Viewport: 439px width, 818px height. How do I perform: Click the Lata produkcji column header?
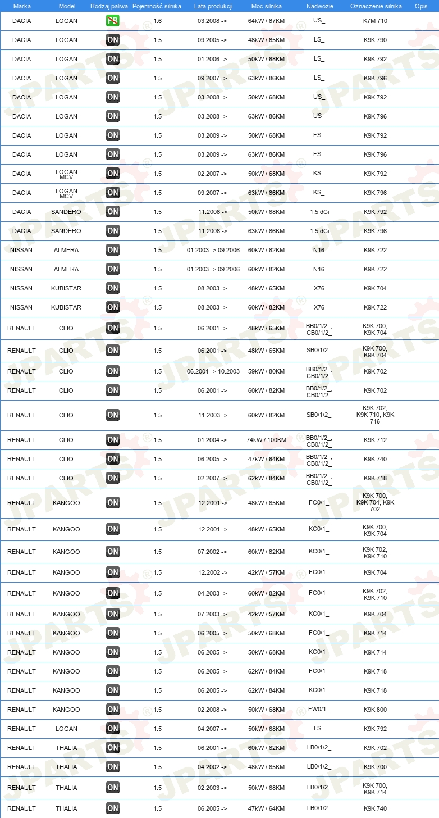click(x=213, y=6)
